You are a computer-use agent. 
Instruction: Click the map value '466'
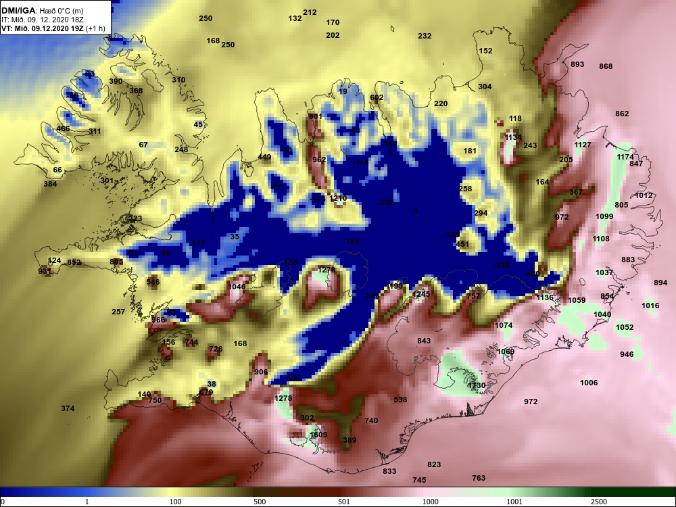pos(63,128)
